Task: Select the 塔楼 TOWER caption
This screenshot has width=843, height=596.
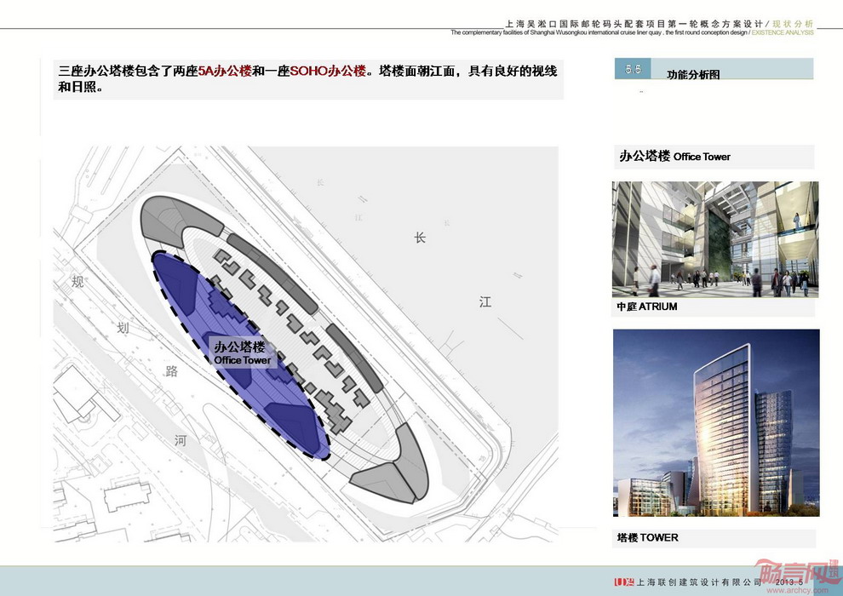Action: [647, 538]
